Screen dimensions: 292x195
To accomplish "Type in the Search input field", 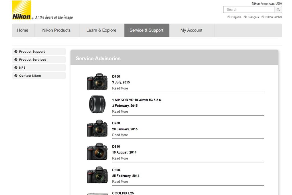I will (x=249, y=9).
